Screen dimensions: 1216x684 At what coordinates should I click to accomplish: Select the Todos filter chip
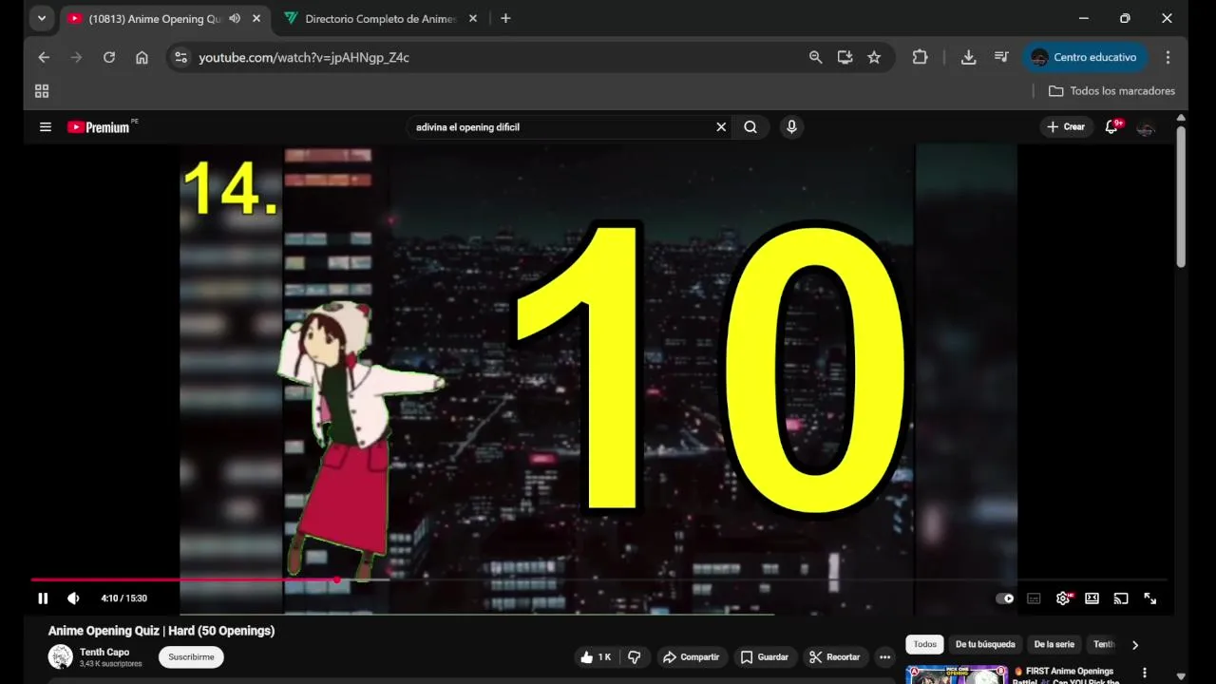pyautogui.click(x=924, y=644)
